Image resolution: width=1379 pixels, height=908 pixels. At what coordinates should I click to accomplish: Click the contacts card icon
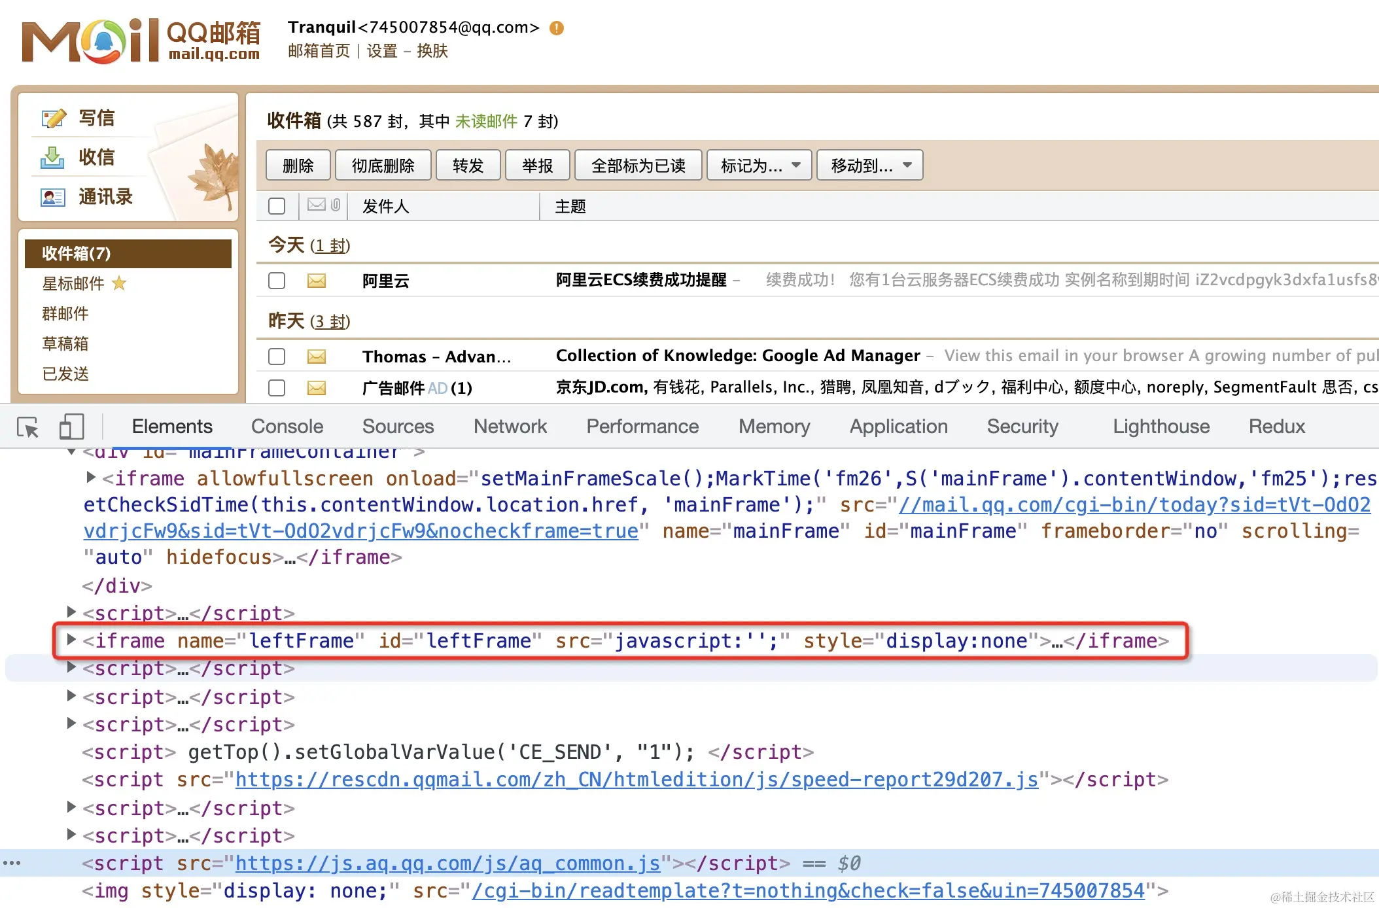click(x=52, y=197)
